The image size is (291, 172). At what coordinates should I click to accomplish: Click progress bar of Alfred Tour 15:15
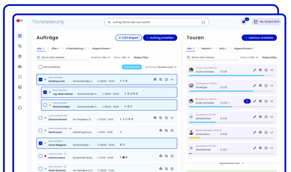coord(232,123)
